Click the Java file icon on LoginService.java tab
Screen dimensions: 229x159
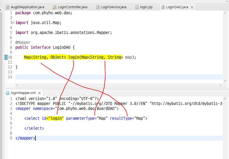coord(98,7)
